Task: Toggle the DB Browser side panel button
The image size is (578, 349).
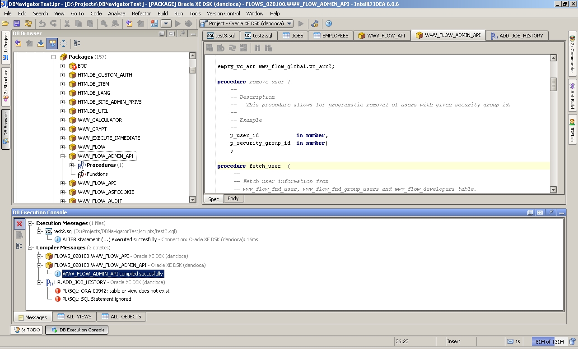Action: [x=6, y=129]
